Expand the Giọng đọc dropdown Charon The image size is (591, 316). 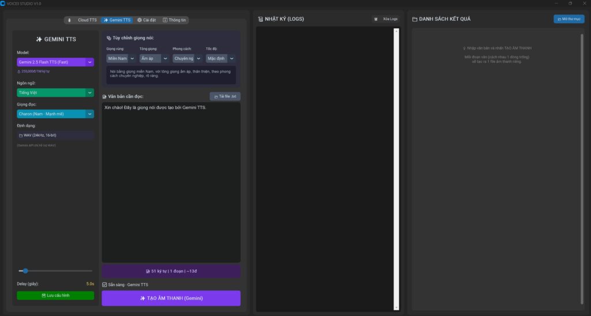pos(55,114)
